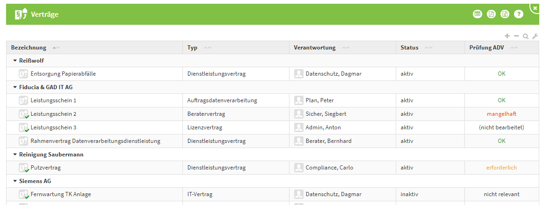Close the Verträge panel

(x=535, y=8)
